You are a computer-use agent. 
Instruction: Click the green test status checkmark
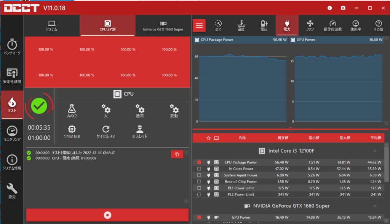[39, 106]
